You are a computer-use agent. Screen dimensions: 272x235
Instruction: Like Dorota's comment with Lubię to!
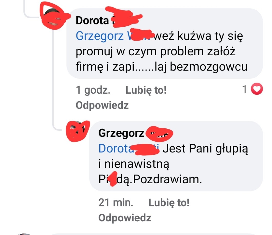[146, 90]
